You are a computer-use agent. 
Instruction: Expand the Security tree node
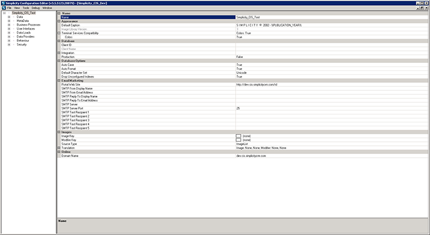pos(9,45)
